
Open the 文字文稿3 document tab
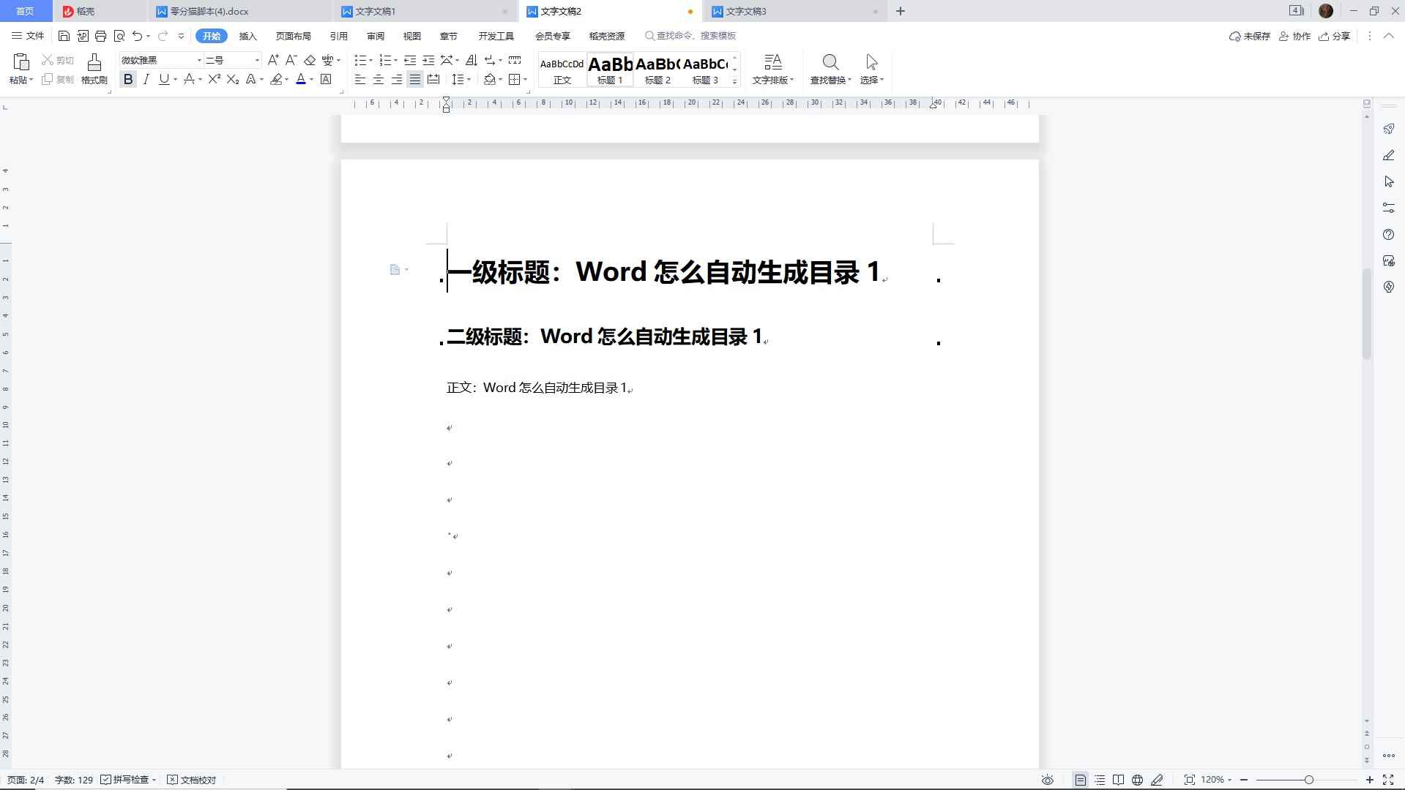745,11
